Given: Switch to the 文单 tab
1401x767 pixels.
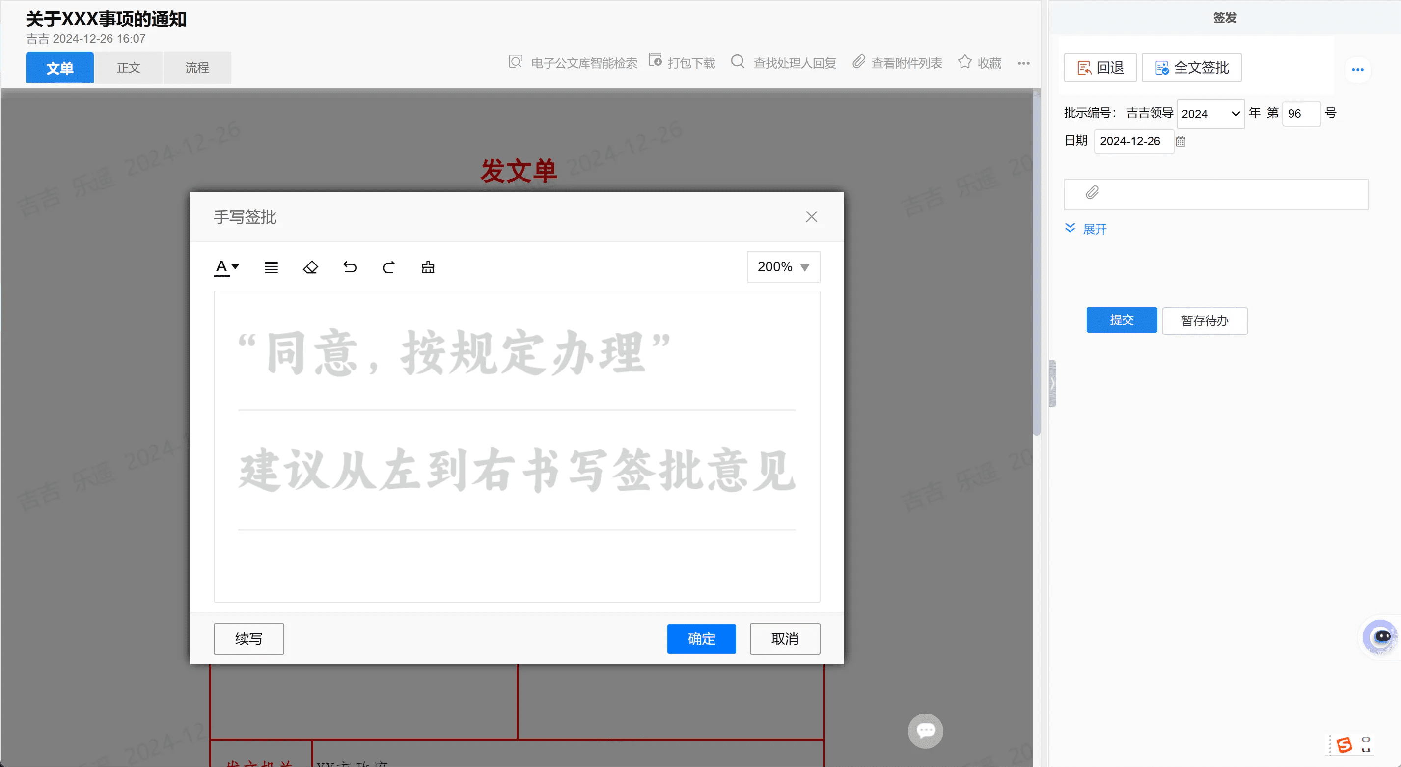Looking at the screenshot, I should 60,67.
